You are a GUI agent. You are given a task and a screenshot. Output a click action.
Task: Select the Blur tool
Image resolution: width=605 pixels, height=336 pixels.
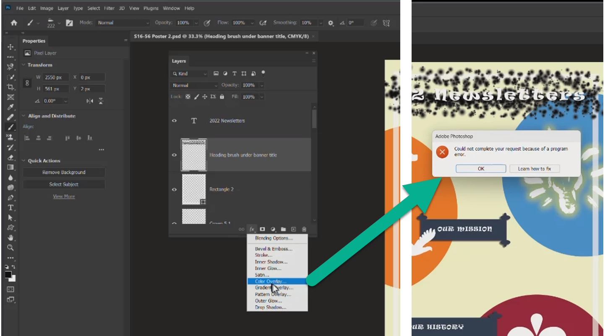pos(11,178)
